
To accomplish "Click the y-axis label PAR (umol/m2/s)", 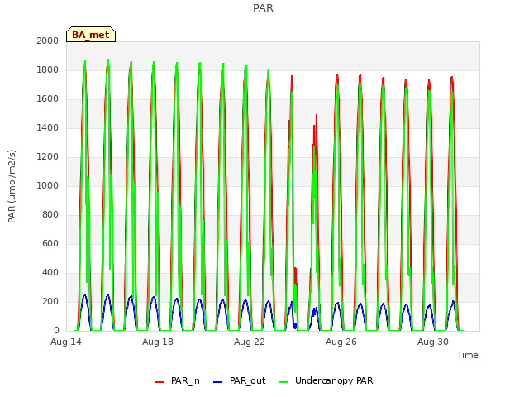I will (12, 186).
